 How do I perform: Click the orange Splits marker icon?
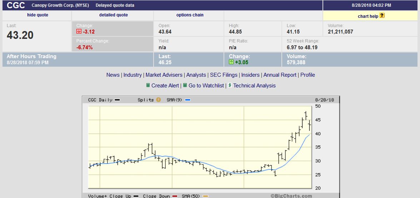pyautogui.click(x=158, y=100)
